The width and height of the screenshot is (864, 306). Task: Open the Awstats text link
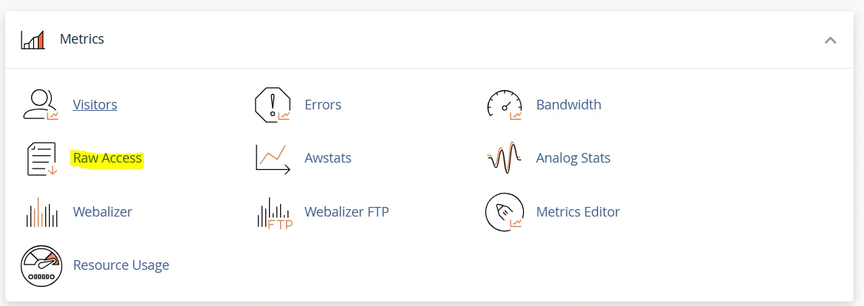pyautogui.click(x=328, y=158)
